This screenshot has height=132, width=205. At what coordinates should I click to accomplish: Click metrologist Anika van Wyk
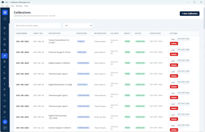100,117
